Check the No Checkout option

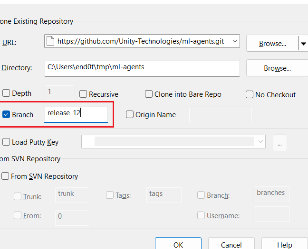coord(250,94)
